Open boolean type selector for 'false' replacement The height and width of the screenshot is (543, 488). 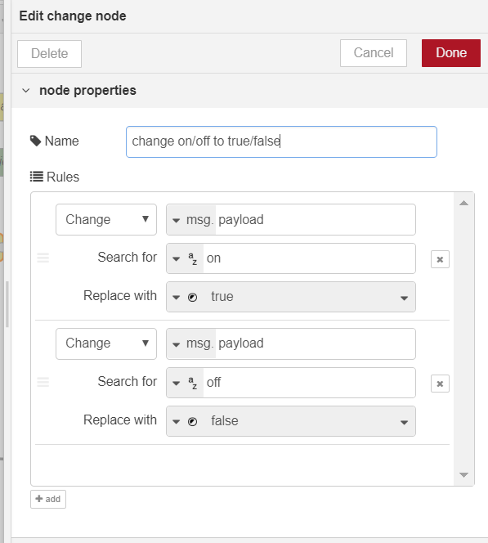pos(185,421)
